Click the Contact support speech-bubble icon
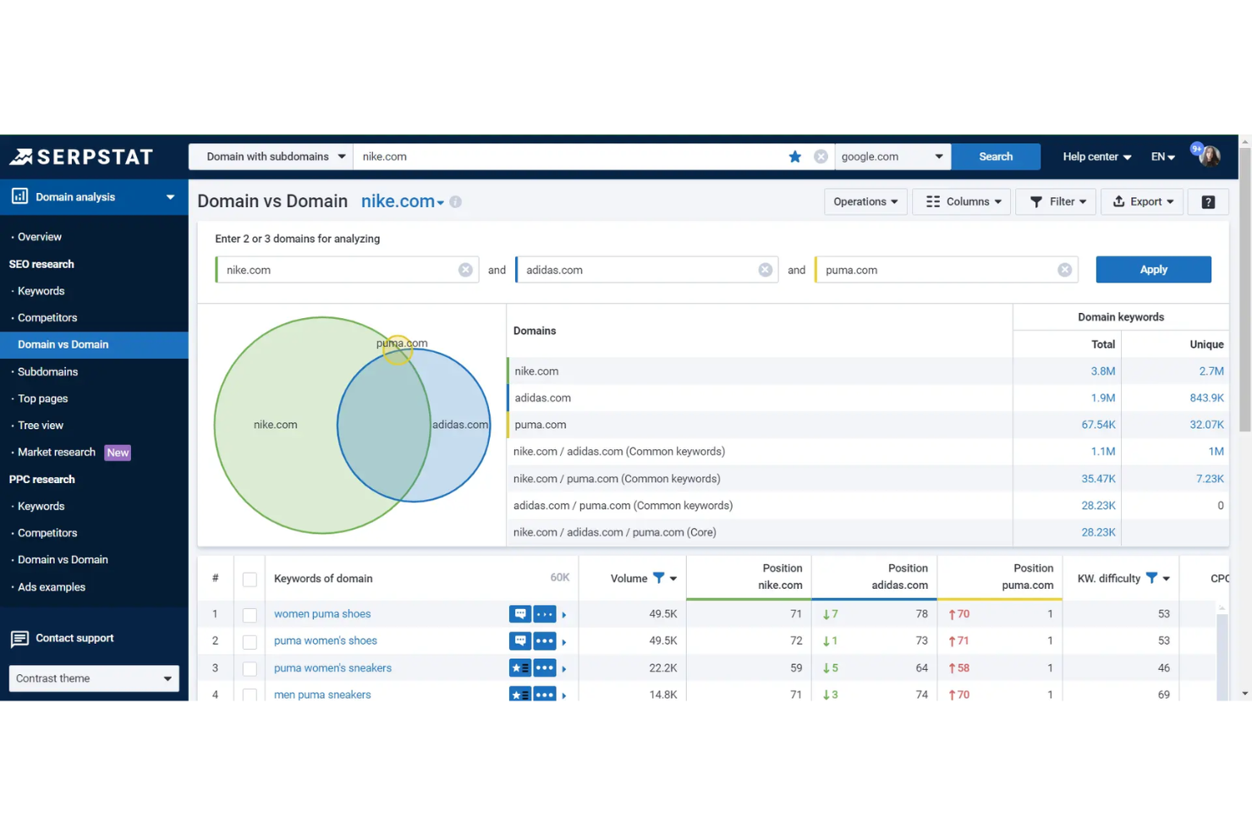This screenshot has width=1252, height=835. tap(20, 638)
